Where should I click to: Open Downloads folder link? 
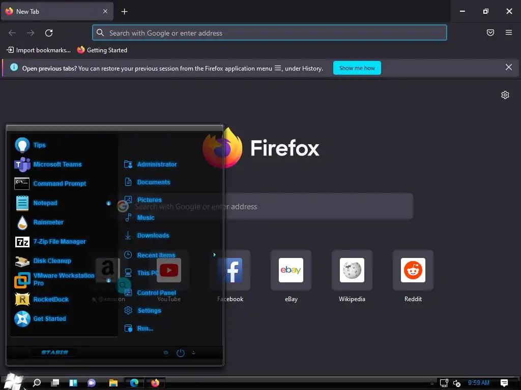[x=147, y=236]
